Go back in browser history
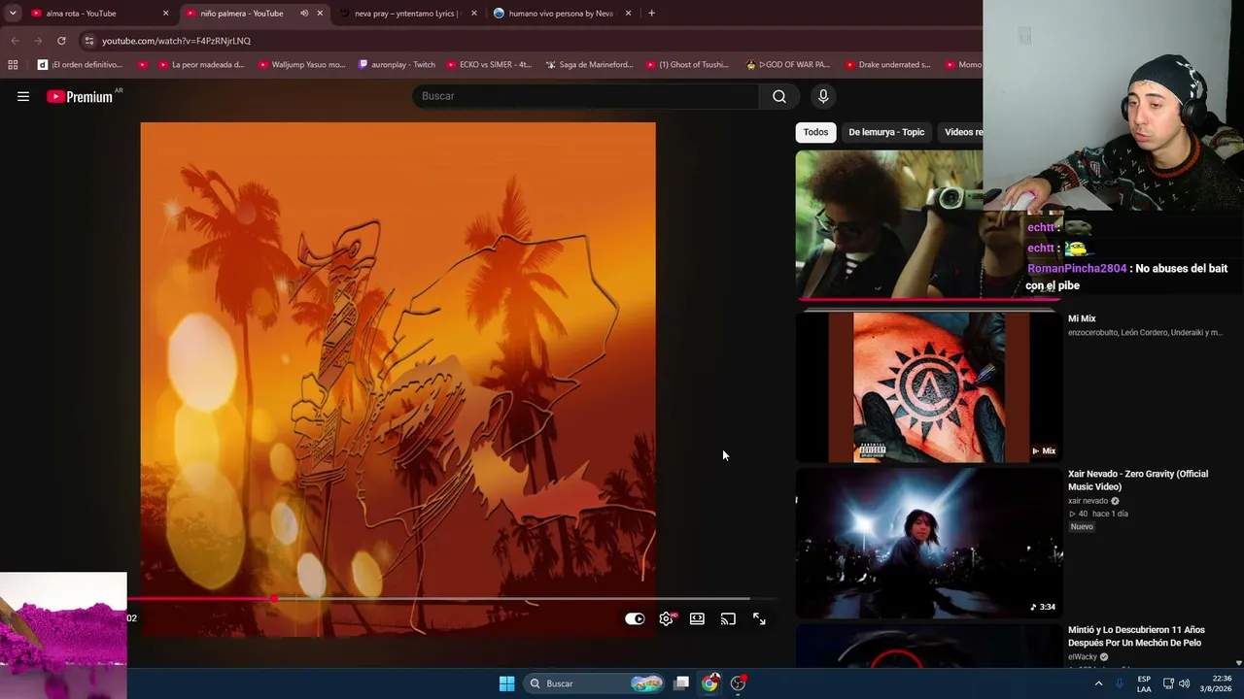The width and height of the screenshot is (1244, 699). click(15, 41)
